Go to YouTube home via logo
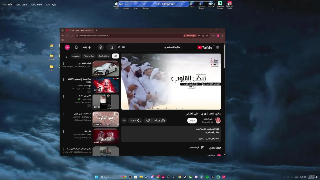This screenshot has height=180, width=320. coord(205,47)
